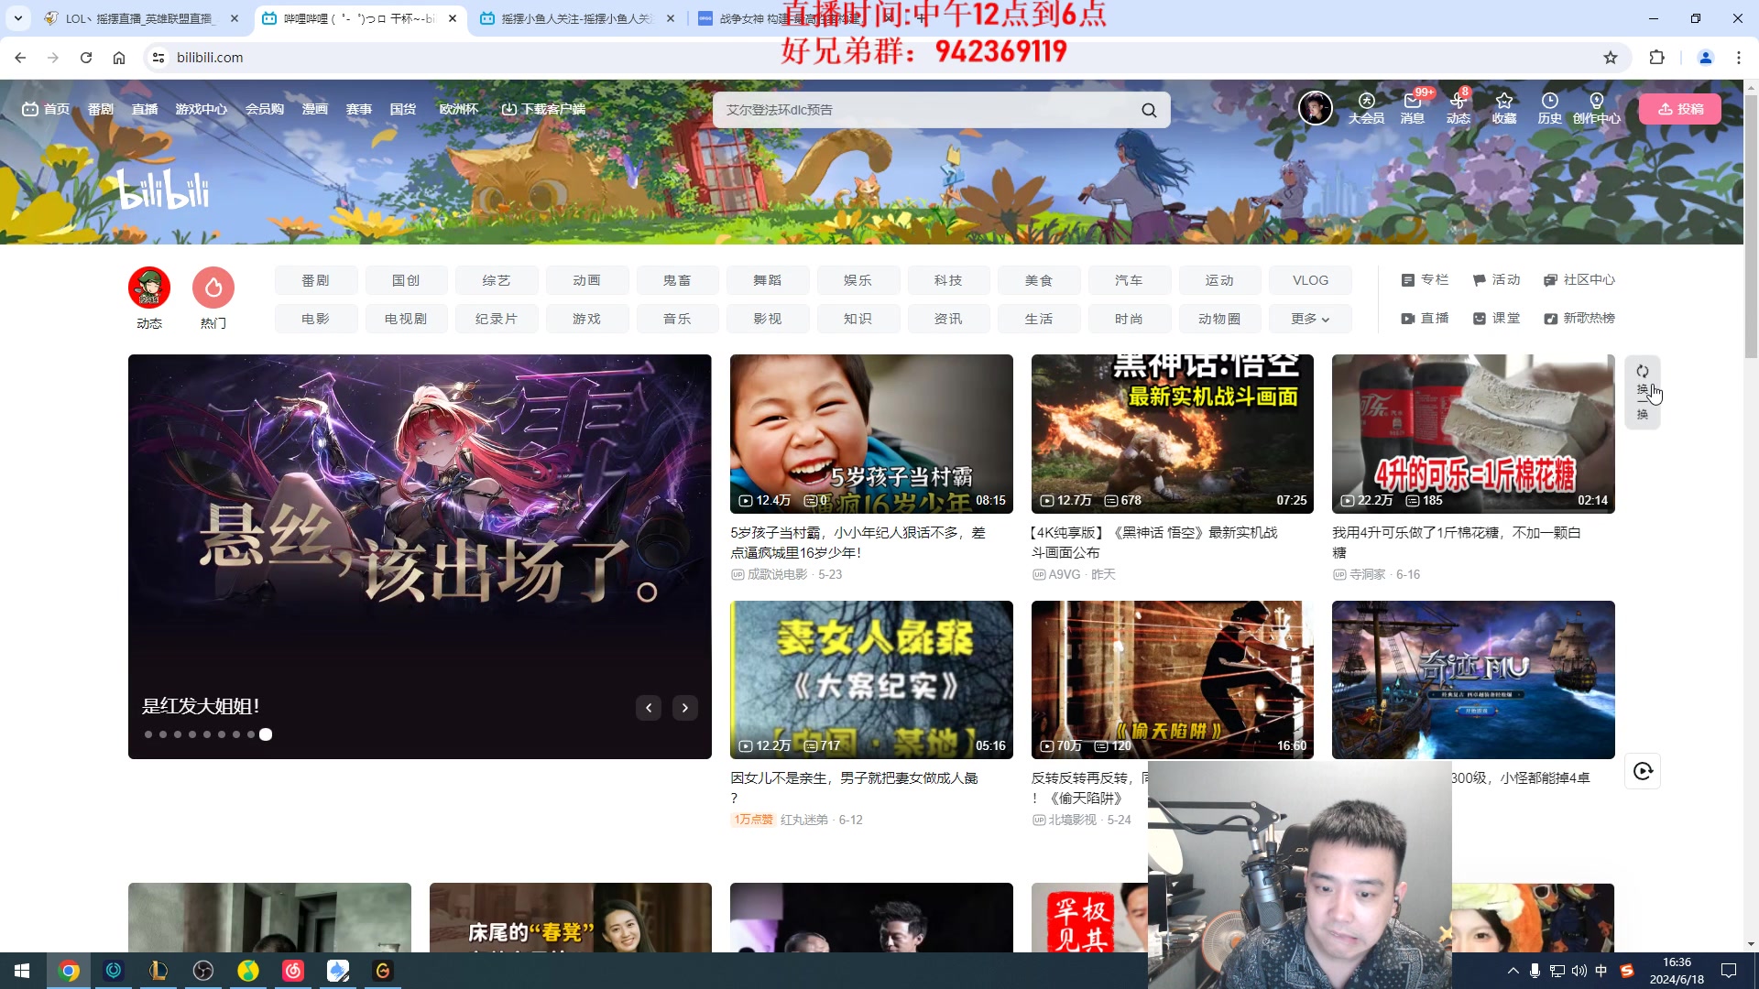
Task: Open 番剧 in top navigation
Action: 101,109
